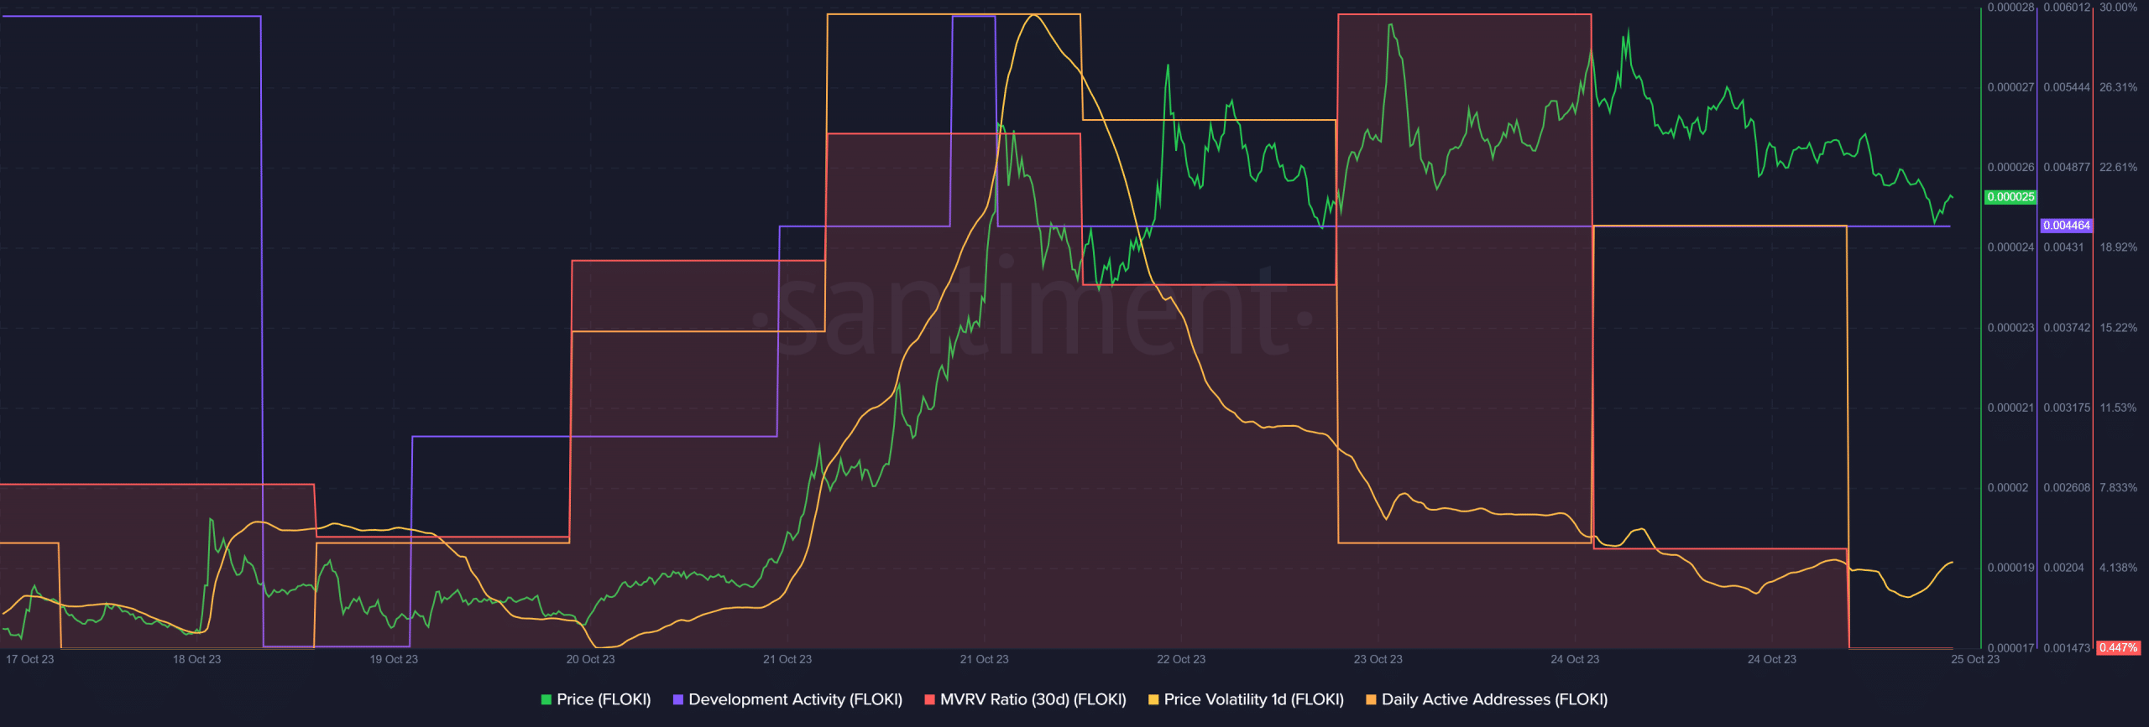Click the 0.000017 price axis label

pos(2010,647)
